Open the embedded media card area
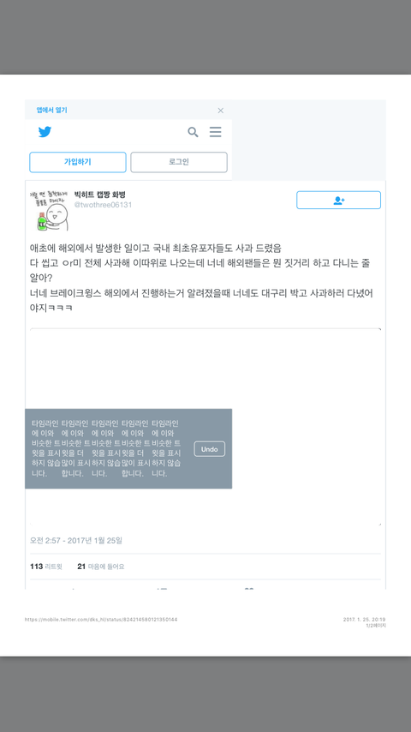This screenshot has width=411, height=732. click(205, 427)
